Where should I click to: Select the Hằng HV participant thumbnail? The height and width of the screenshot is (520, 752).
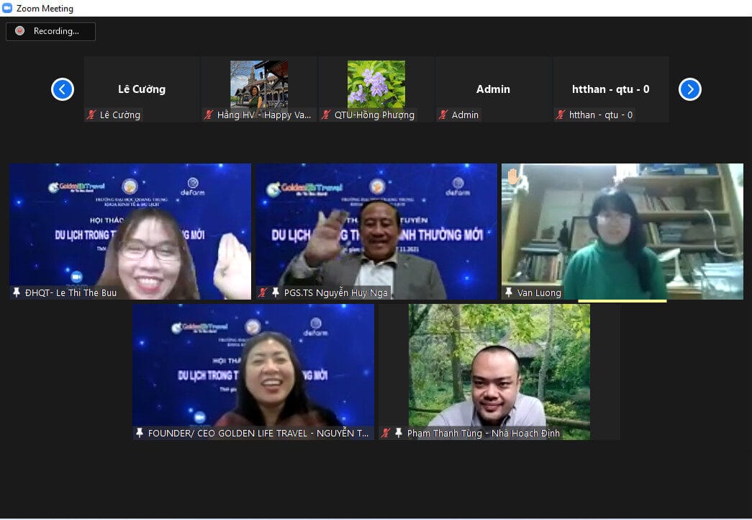[x=258, y=84]
